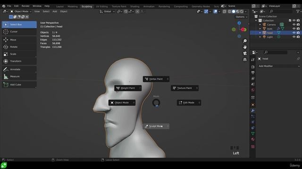Toggle snapping magnet in header
Screen dimensions: 302x169
tap(126, 11)
